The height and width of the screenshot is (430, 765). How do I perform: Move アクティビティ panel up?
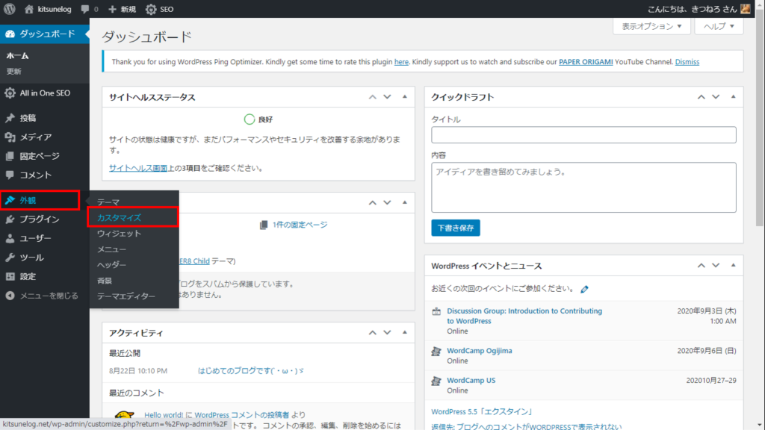[372, 332]
